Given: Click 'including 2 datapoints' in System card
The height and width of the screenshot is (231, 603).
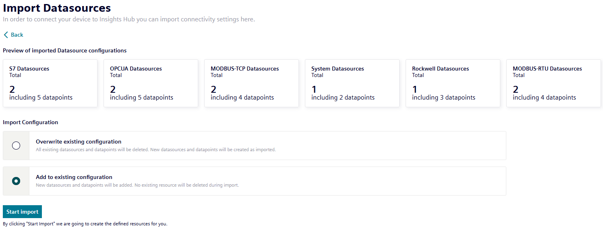Looking at the screenshot, I should click(x=343, y=98).
